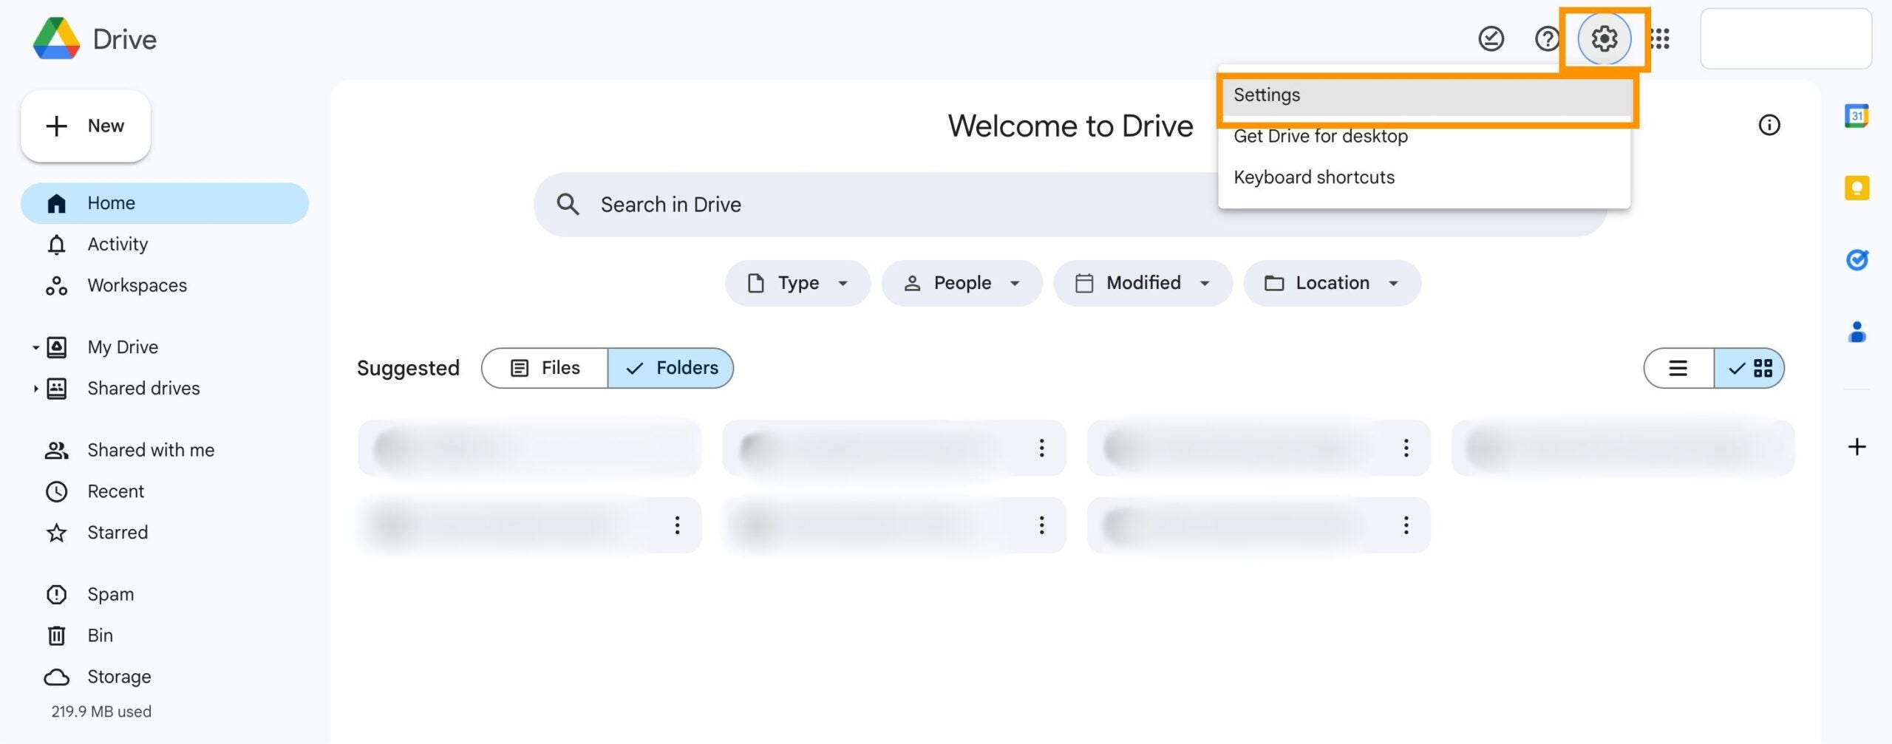
Task: Open Google Tasks in side panel
Action: point(1857,259)
